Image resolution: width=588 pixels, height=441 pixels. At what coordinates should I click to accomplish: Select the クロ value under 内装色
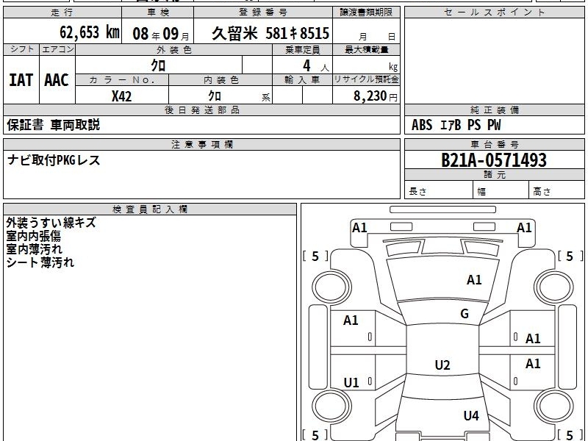[215, 96]
